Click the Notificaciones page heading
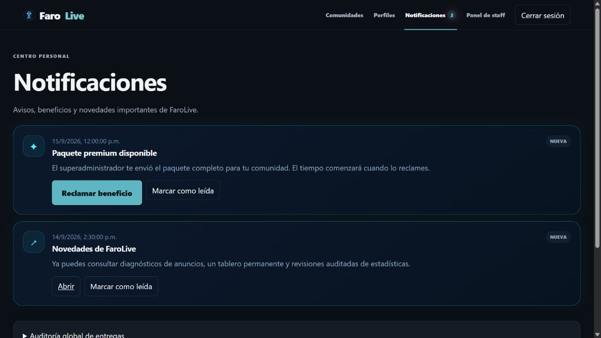This screenshot has height=338, width=601. pyautogui.click(x=90, y=82)
